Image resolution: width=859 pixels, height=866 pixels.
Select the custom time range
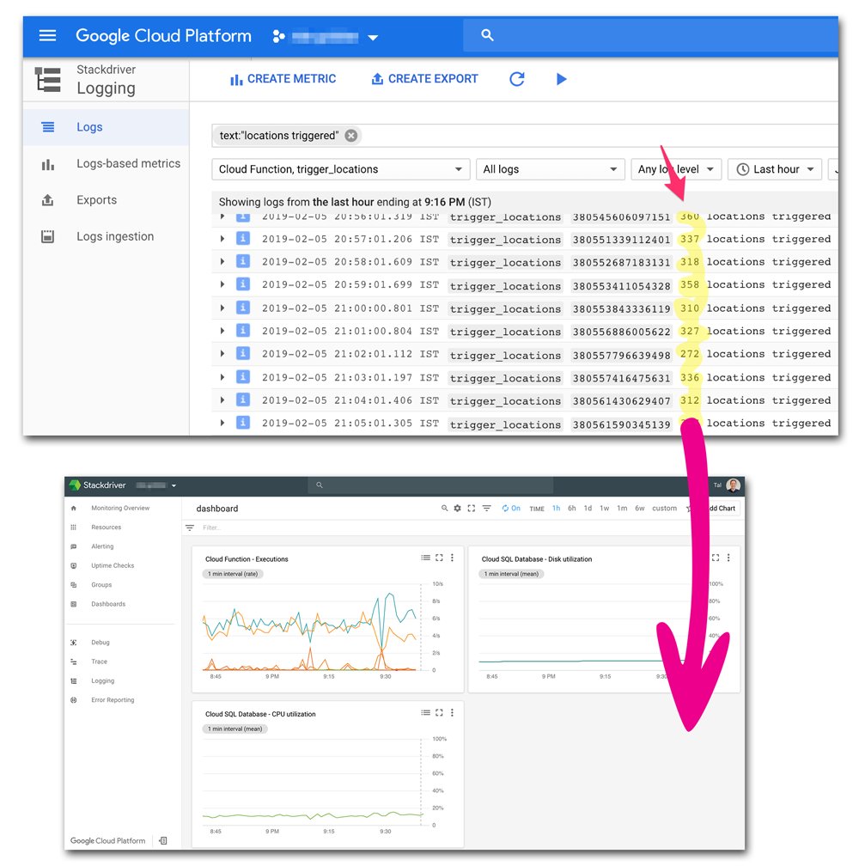(x=664, y=508)
